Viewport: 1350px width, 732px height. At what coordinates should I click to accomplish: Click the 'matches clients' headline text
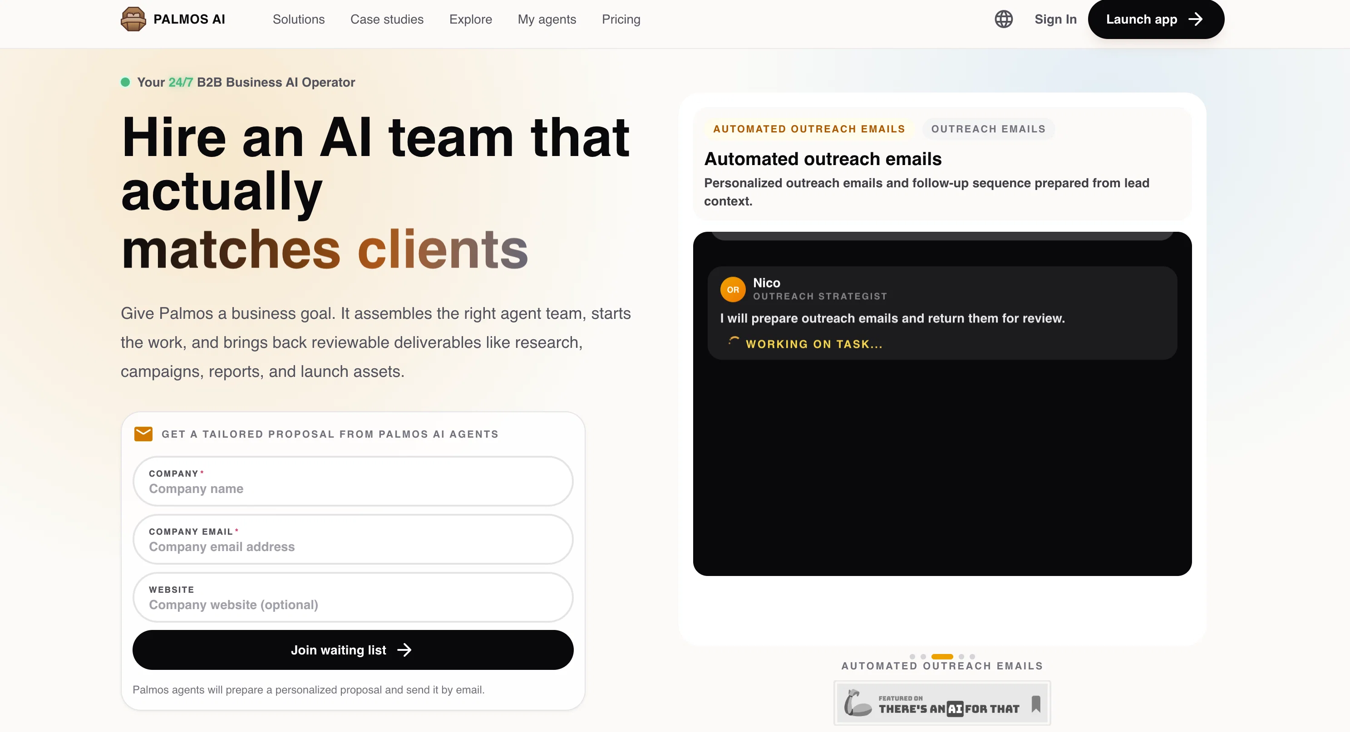(x=325, y=249)
